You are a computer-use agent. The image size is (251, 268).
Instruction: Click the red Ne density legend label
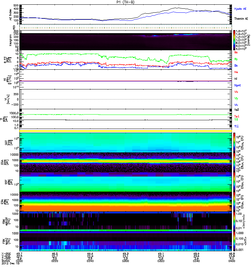236,72
